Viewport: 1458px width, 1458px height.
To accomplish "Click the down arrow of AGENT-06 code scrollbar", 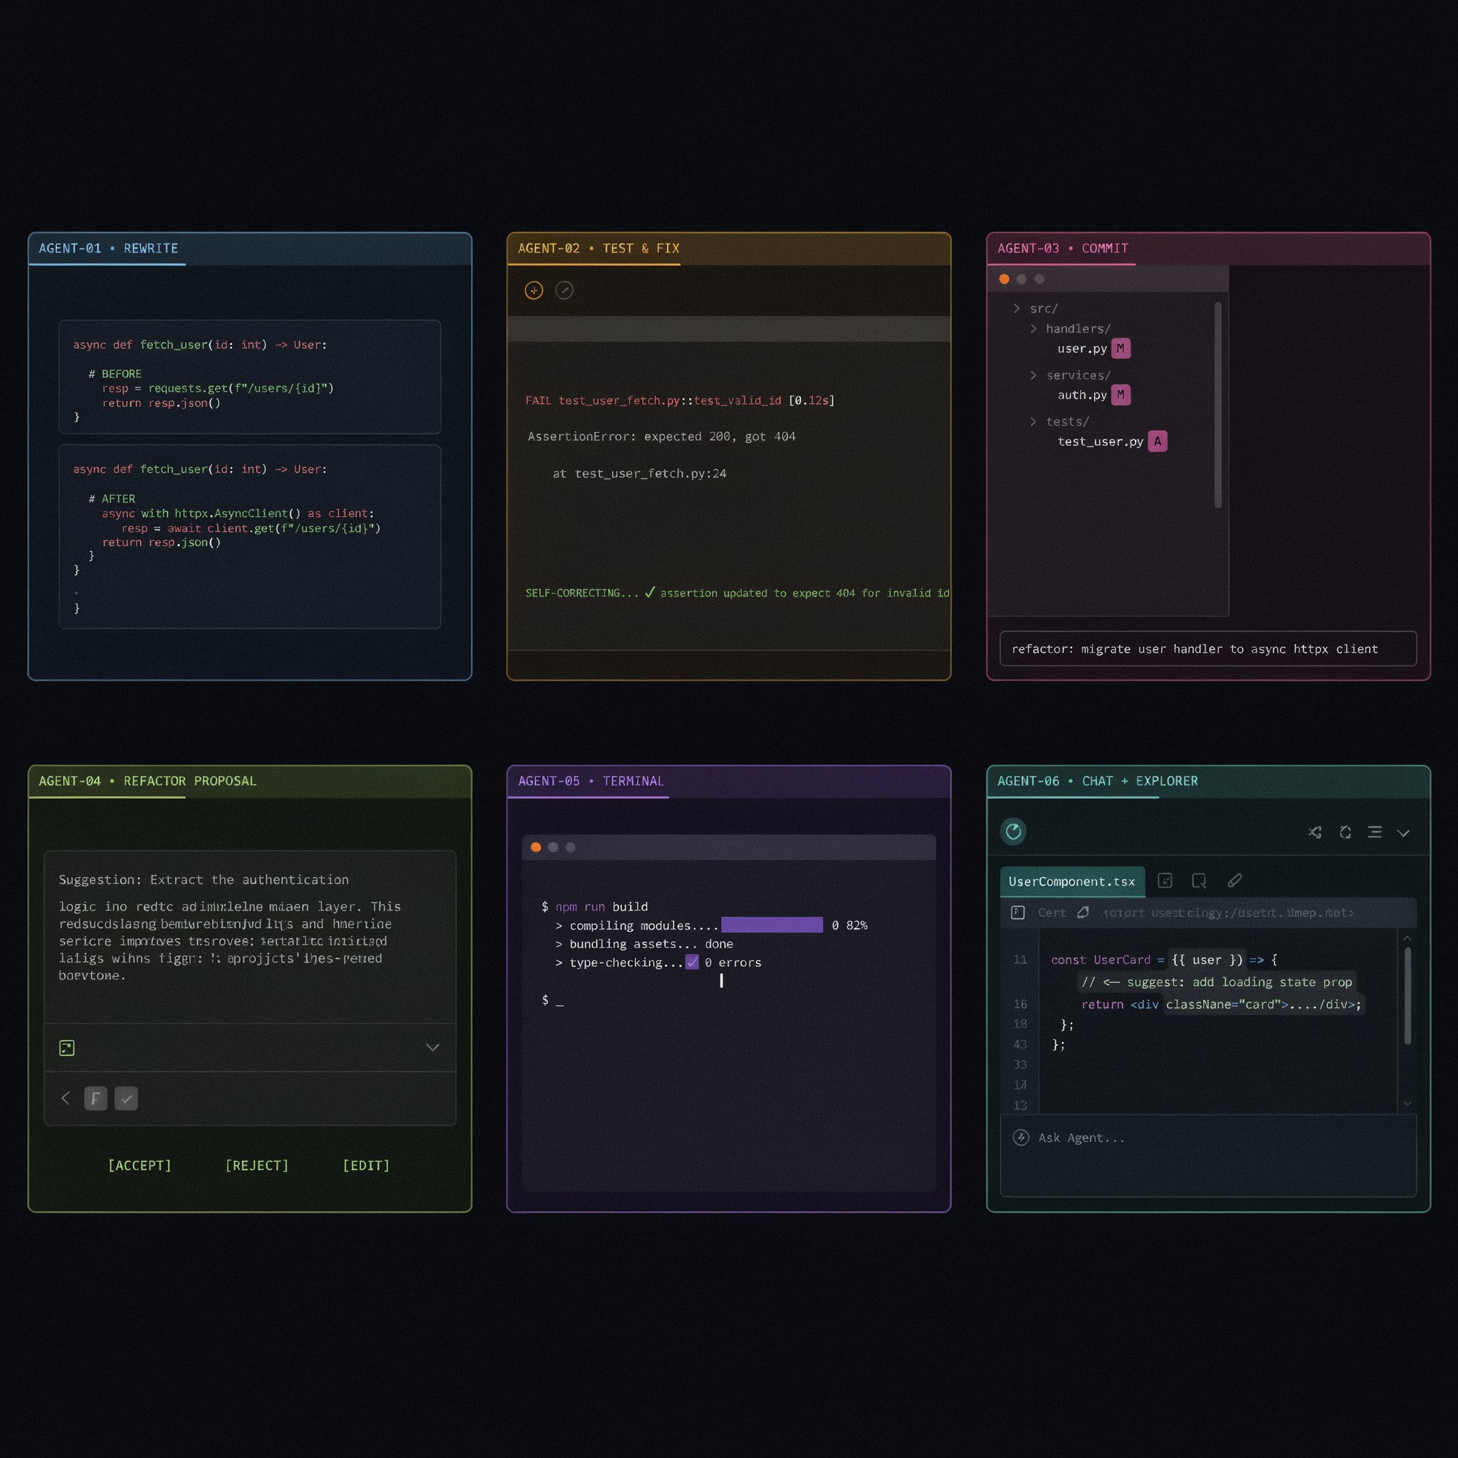I will pyautogui.click(x=1407, y=1103).
